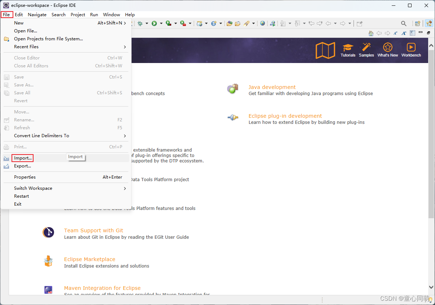
Task: Click the External Tools run icon
Action: pyautogui.click(x=183, y=23)
